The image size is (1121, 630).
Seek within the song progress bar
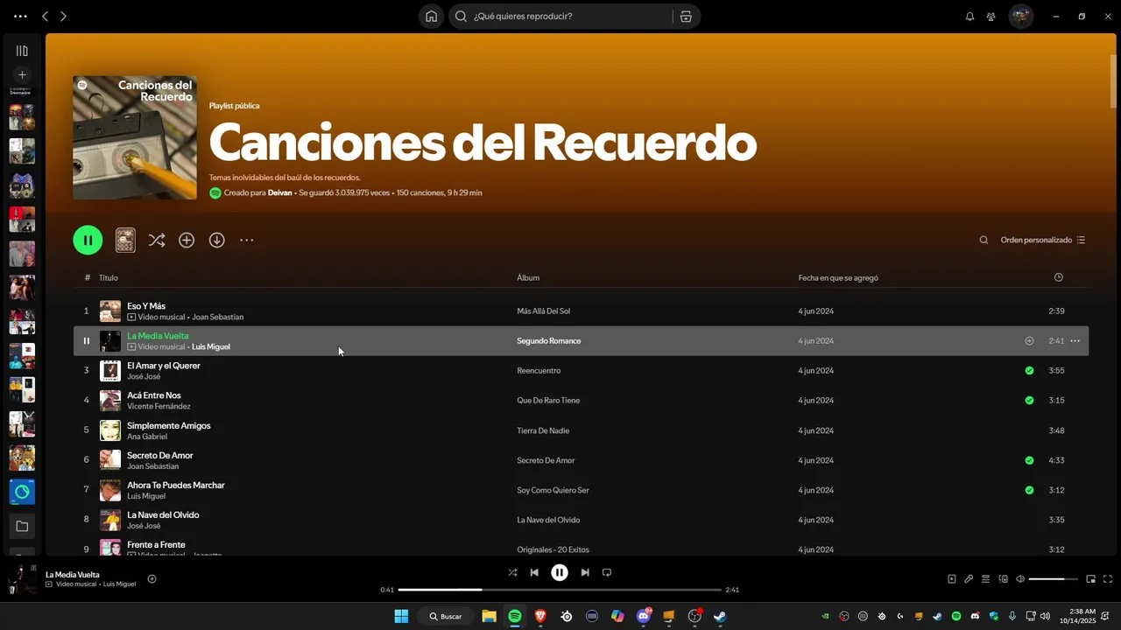click(x=560, y=590)
